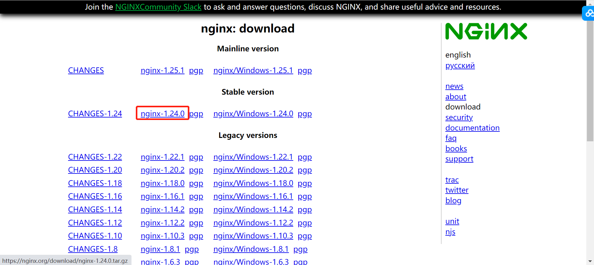Download nginx/Windows-1.14.2
Screen dimensions: 594x265
coord(253,210)
